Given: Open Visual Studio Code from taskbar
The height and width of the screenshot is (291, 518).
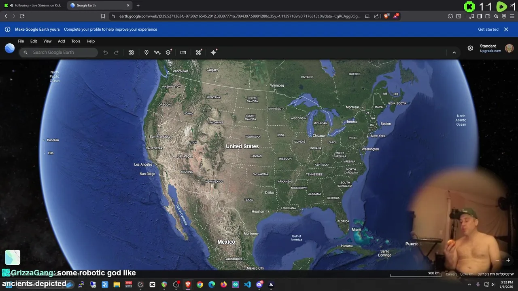Looking at the screenshot, I should (x=247, y=285).
